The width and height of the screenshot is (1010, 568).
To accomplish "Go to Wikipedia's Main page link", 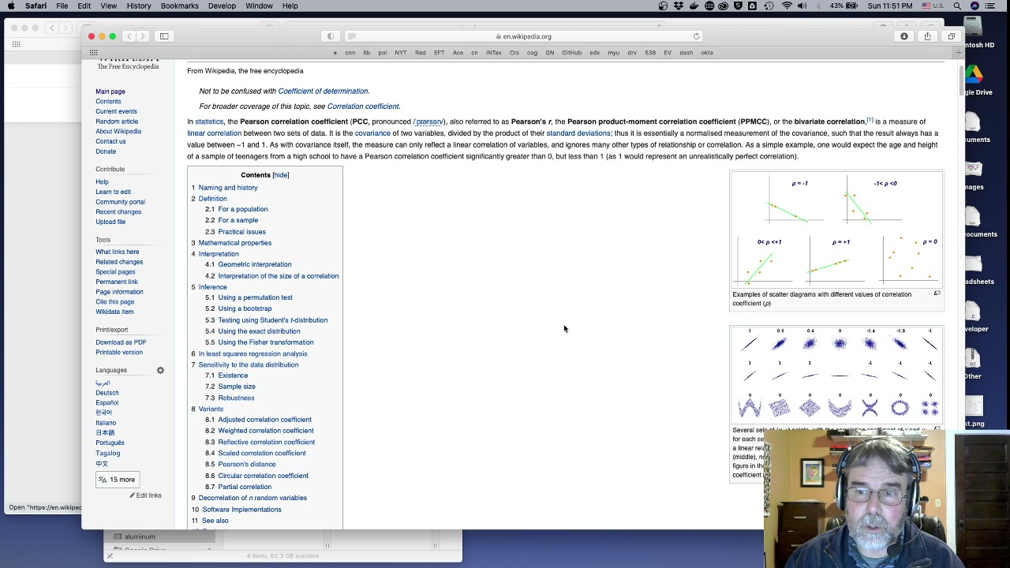I will point(110,92).
